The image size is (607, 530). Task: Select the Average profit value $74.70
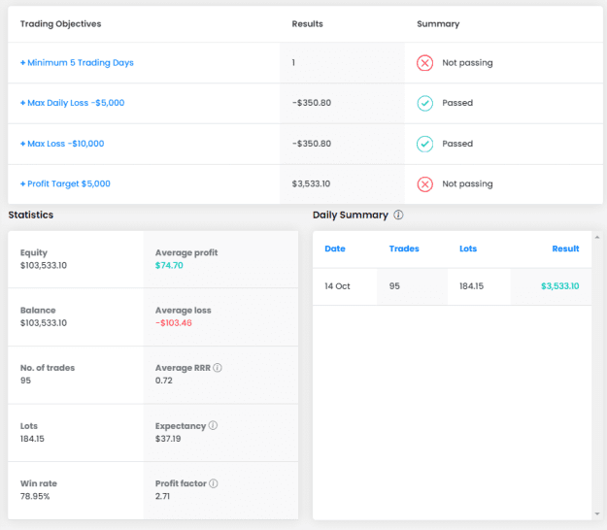coord(169,265)
